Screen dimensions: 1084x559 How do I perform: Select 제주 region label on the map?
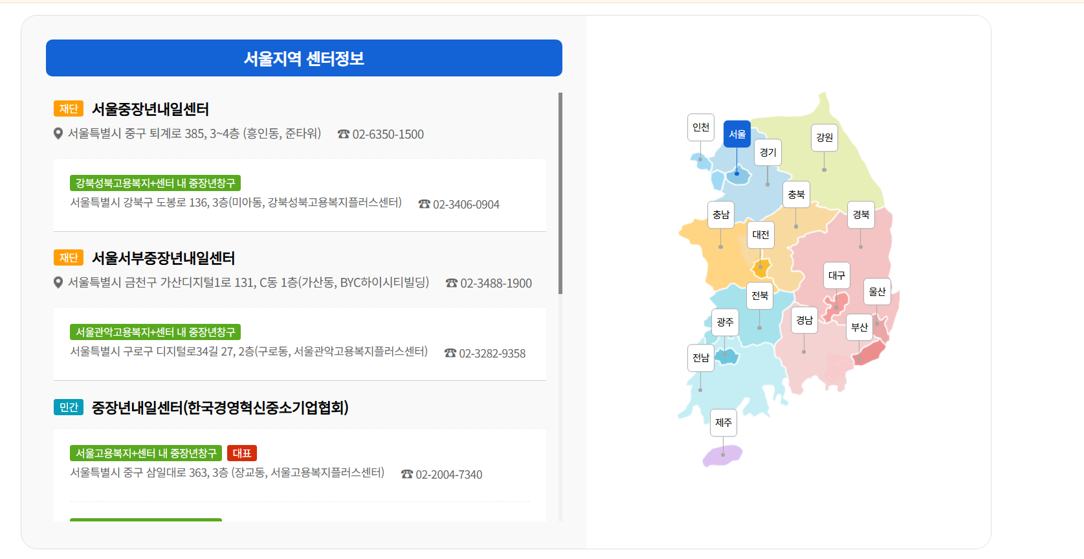point(723,422)
